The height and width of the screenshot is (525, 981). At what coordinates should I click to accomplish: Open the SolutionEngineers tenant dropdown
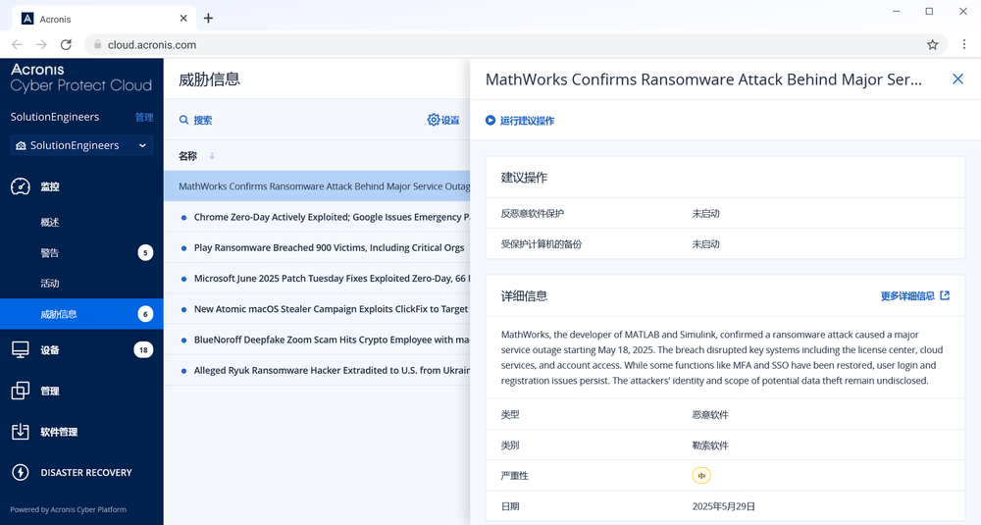pos(81,145)
